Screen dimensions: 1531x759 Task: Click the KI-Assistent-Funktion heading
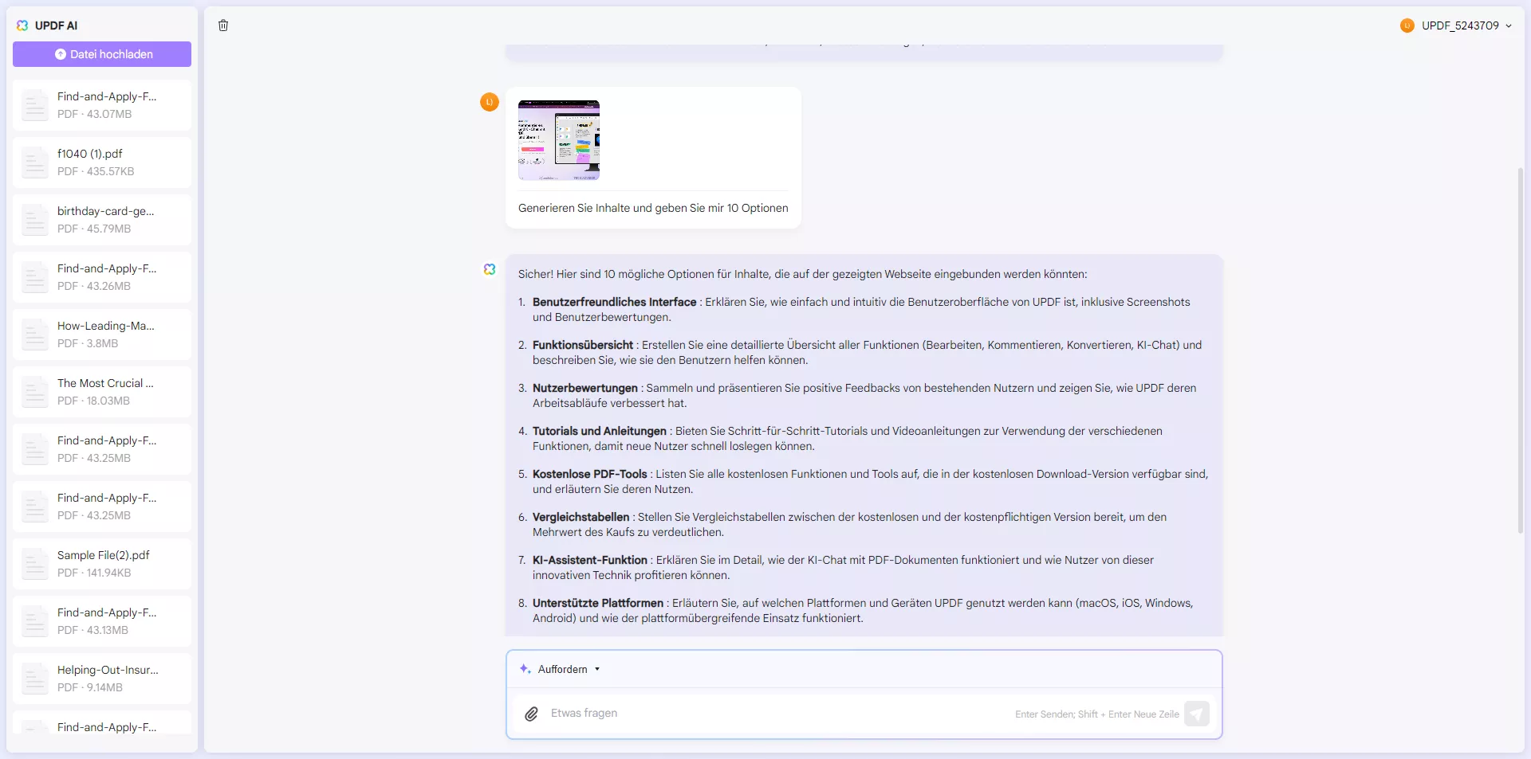coord(590,560)
